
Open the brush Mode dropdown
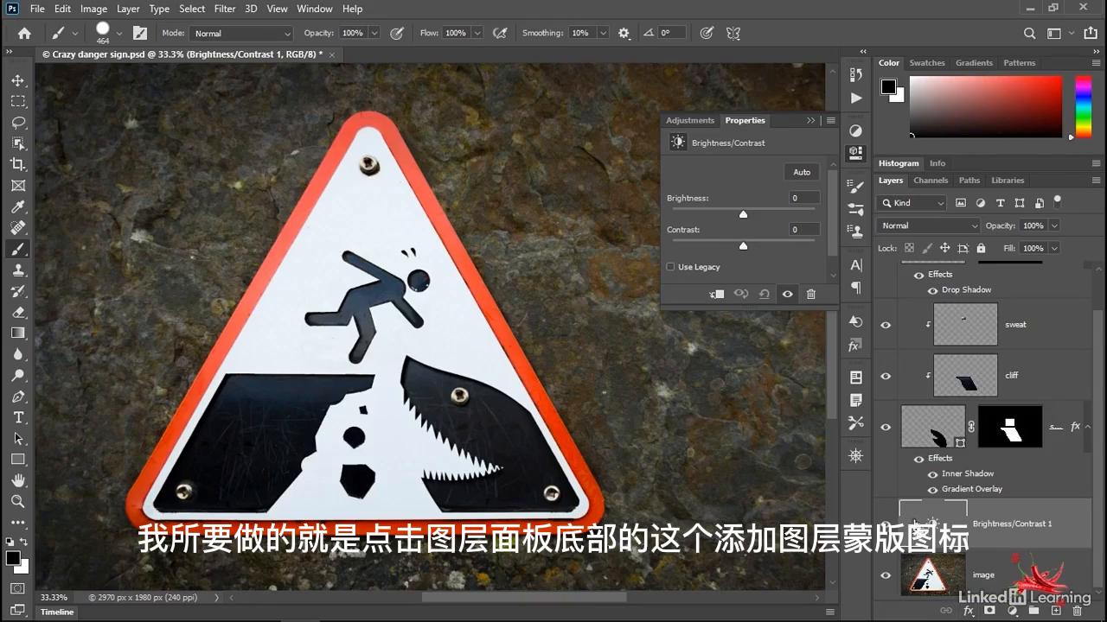pyautogui.click(x=240, y=33)
